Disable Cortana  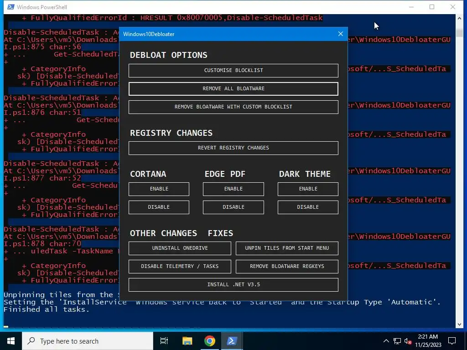pos(159,207)
